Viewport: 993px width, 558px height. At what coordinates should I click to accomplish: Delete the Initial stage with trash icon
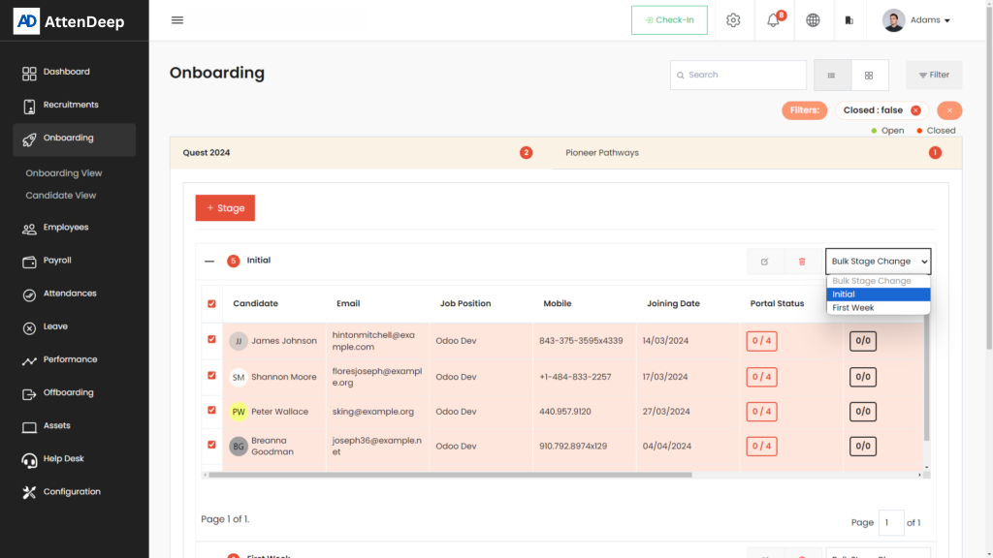tap(801, 262)
